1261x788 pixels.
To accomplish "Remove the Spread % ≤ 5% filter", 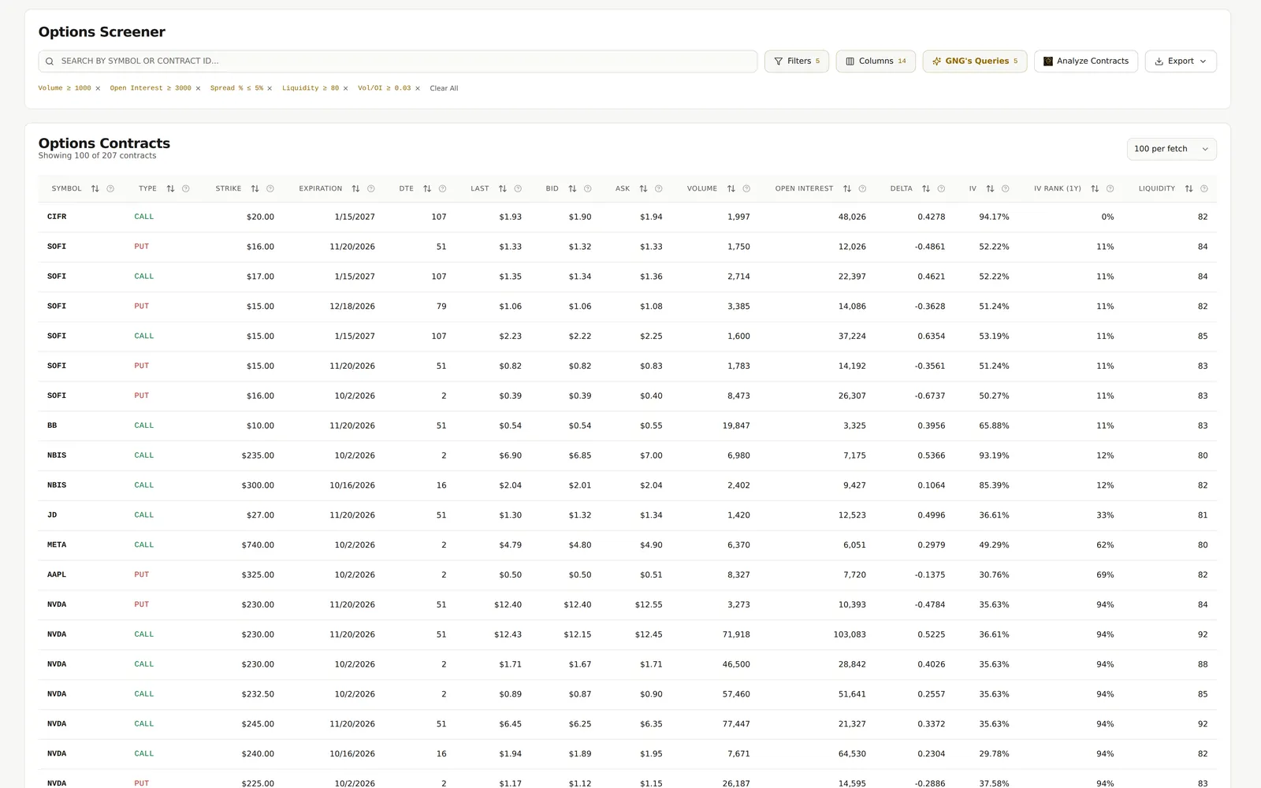I will [270, 88].
